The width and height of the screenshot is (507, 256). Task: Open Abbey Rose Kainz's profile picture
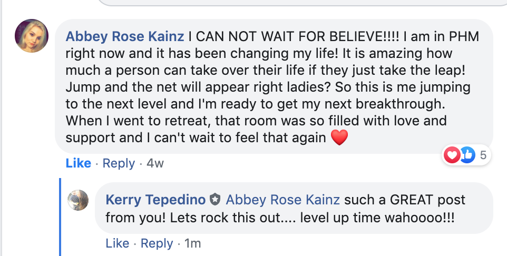coord(32,36)
